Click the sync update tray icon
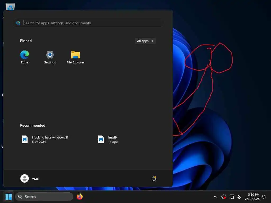 (x=223, y=197)
